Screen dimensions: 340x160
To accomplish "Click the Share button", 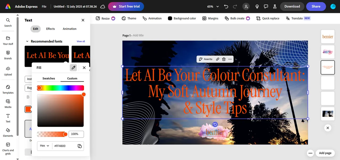I will pyautogui.click(x=316, y=6).
